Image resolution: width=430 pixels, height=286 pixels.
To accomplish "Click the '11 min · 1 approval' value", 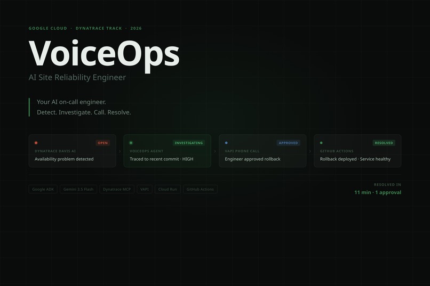I will click(378, 192).
